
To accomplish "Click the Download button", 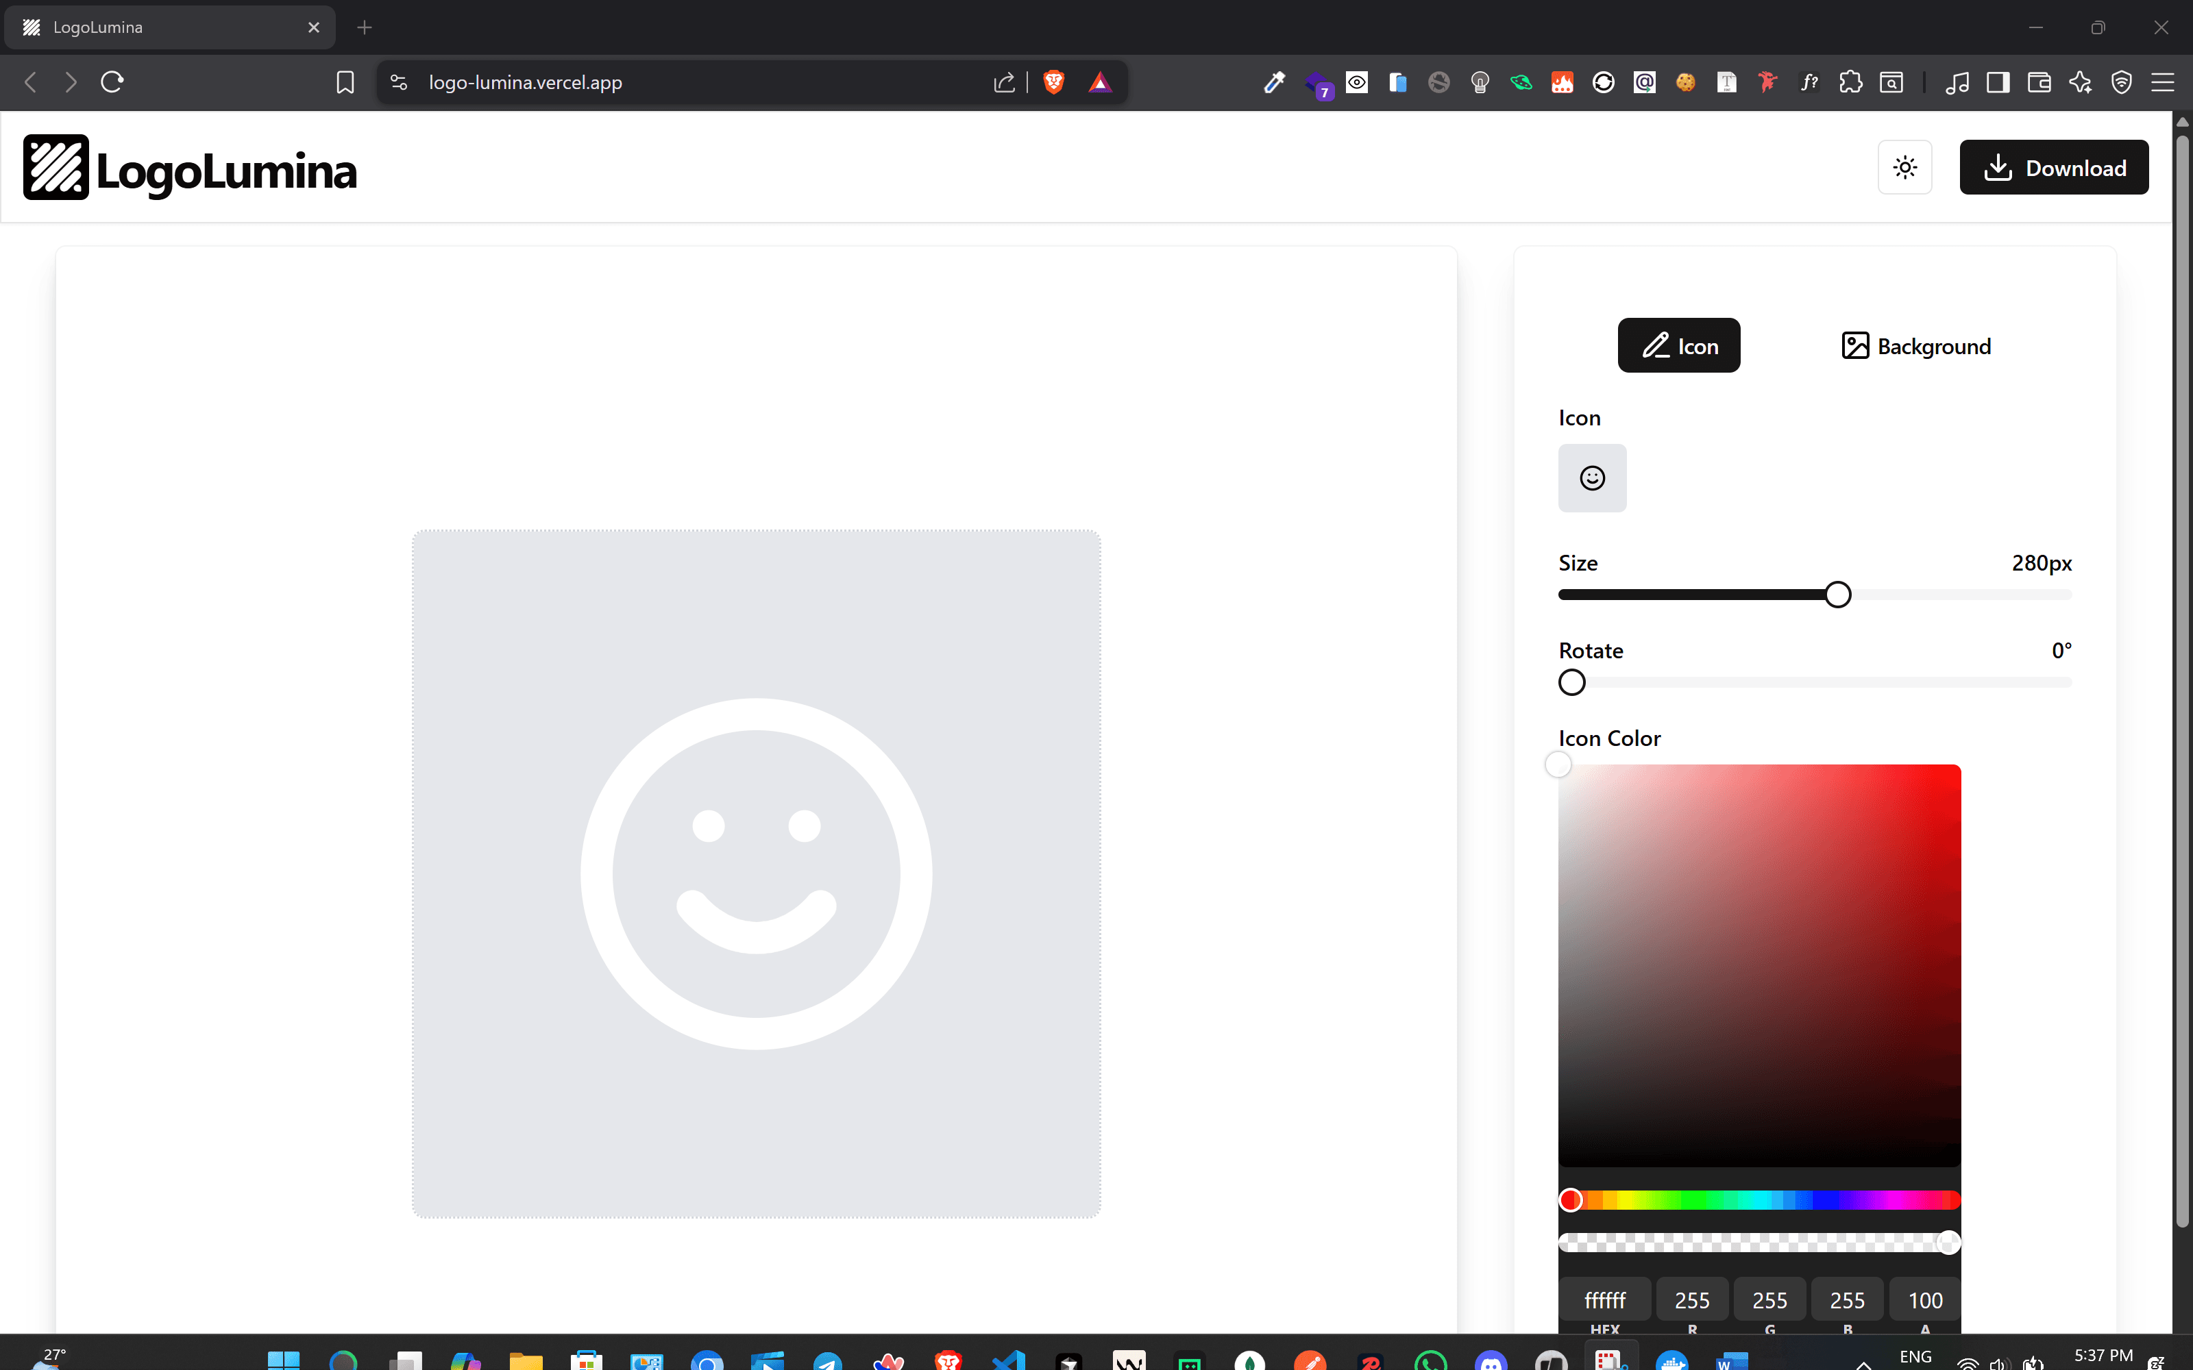I will [x=2053, y=166].
